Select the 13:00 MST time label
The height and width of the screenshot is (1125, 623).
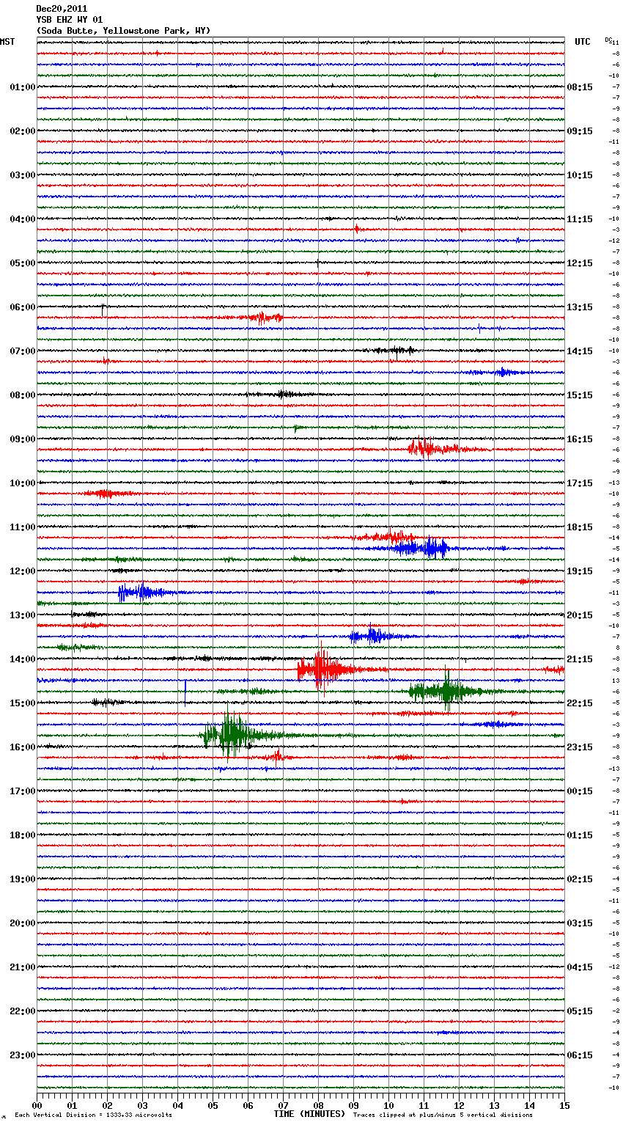23,615
